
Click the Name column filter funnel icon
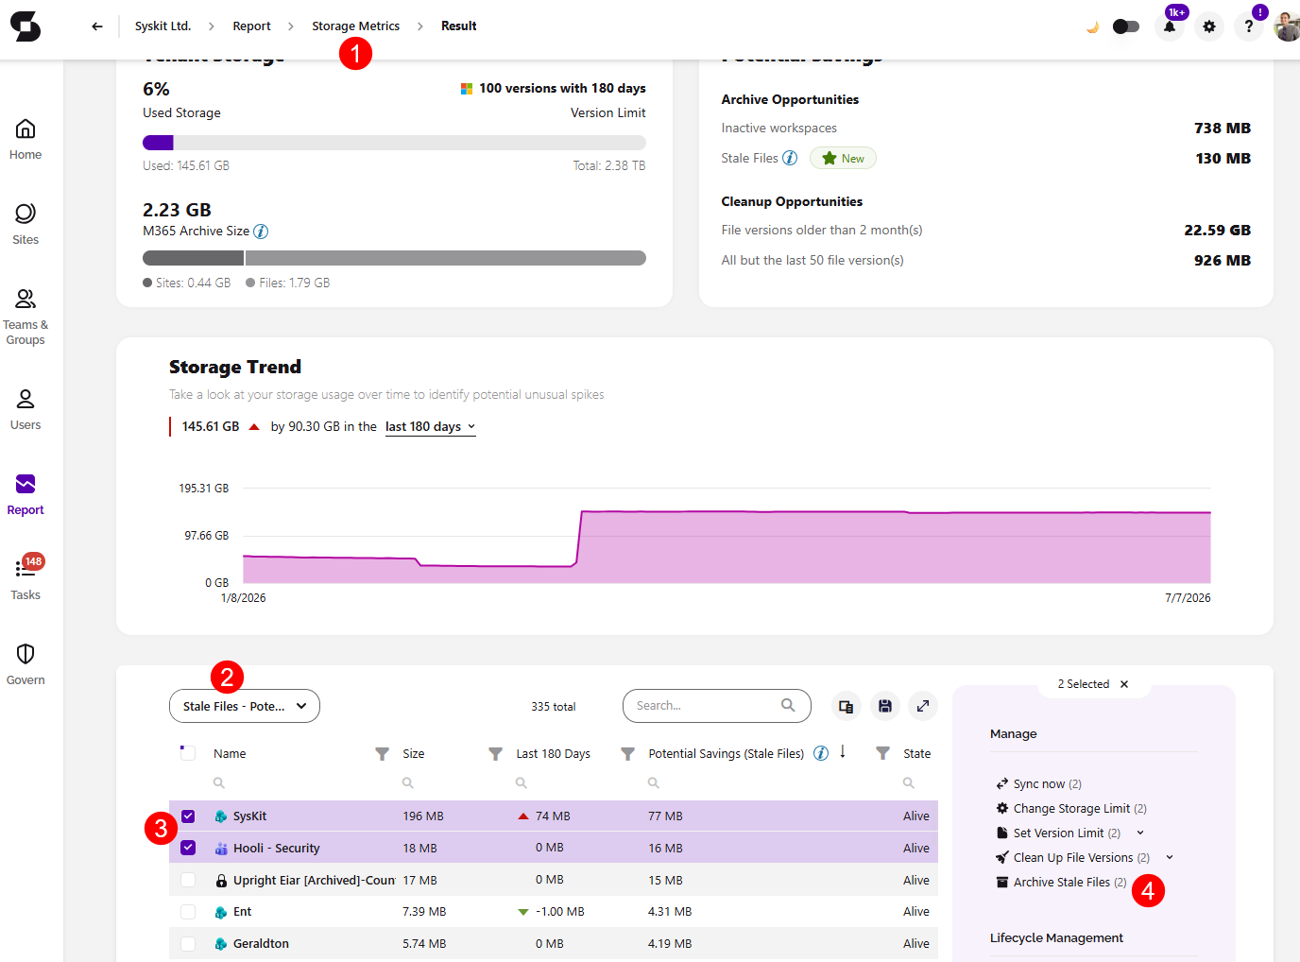point(382,753)
